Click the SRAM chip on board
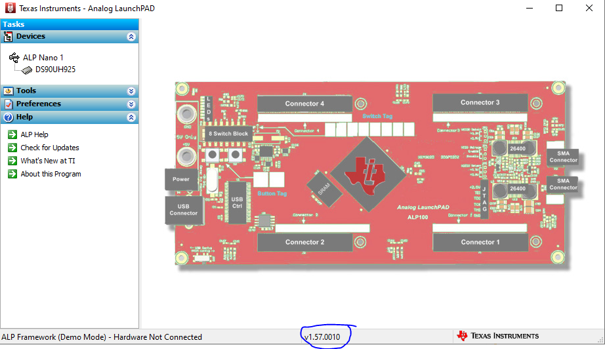This screenshot has width=605, height=349. coord(325,188)
